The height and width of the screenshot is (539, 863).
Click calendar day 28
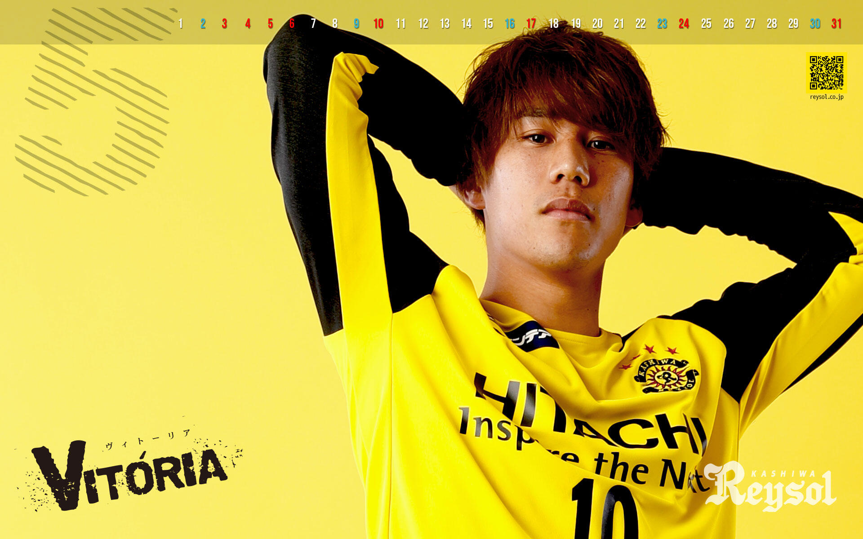(772, 24)
